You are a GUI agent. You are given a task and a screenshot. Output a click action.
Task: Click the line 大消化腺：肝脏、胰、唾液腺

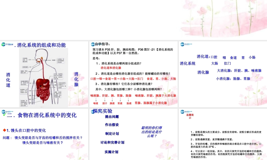(x=239, y=71)
